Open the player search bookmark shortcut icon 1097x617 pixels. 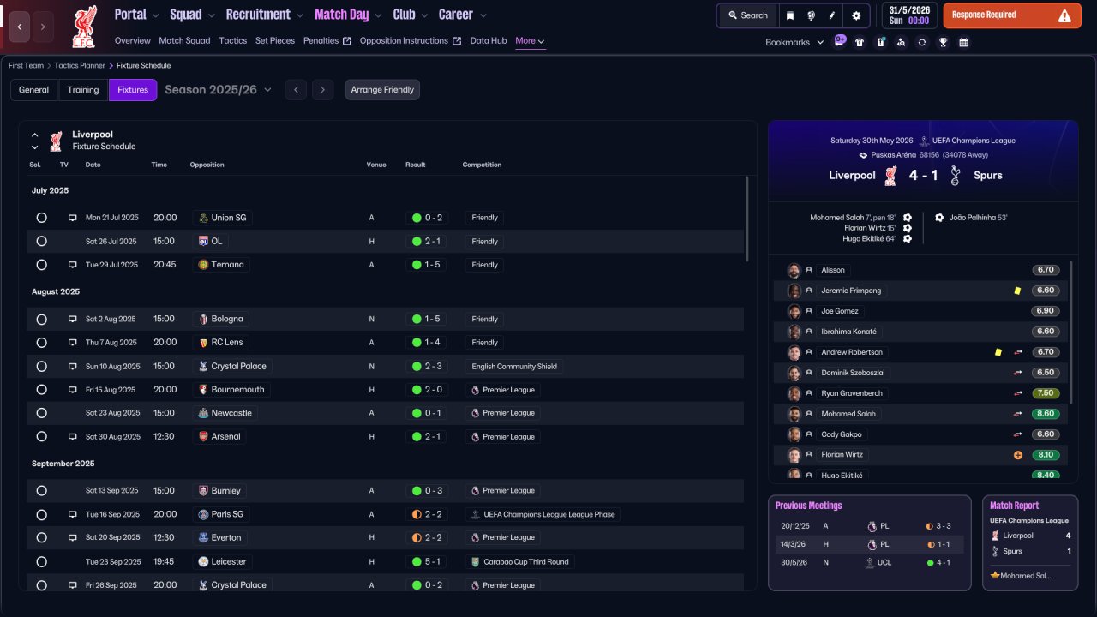pyautogui.click(x=901, y=42)
